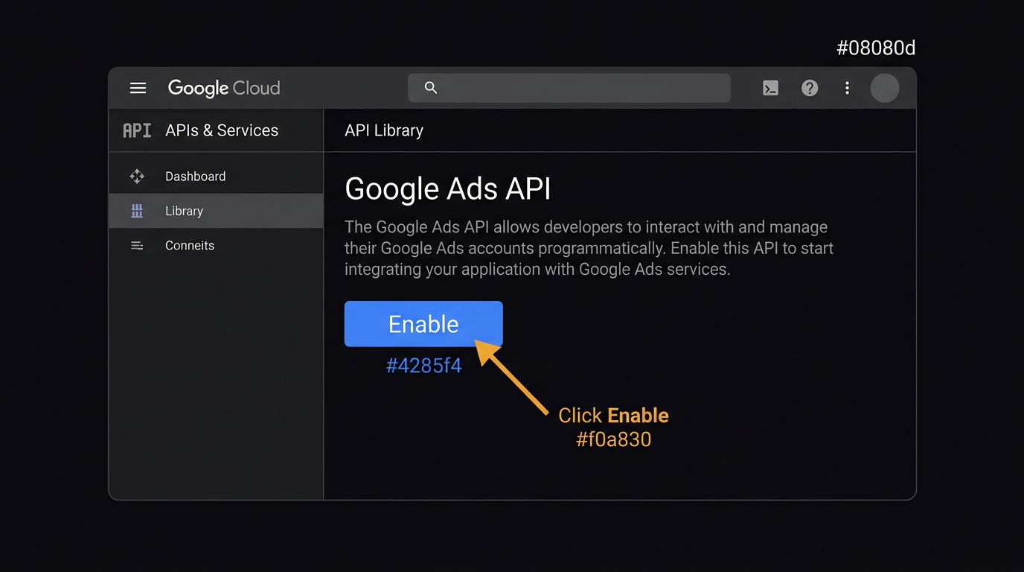Open the Dashboard sidebar entry
1024x572 pixels.
pos(195,176)
